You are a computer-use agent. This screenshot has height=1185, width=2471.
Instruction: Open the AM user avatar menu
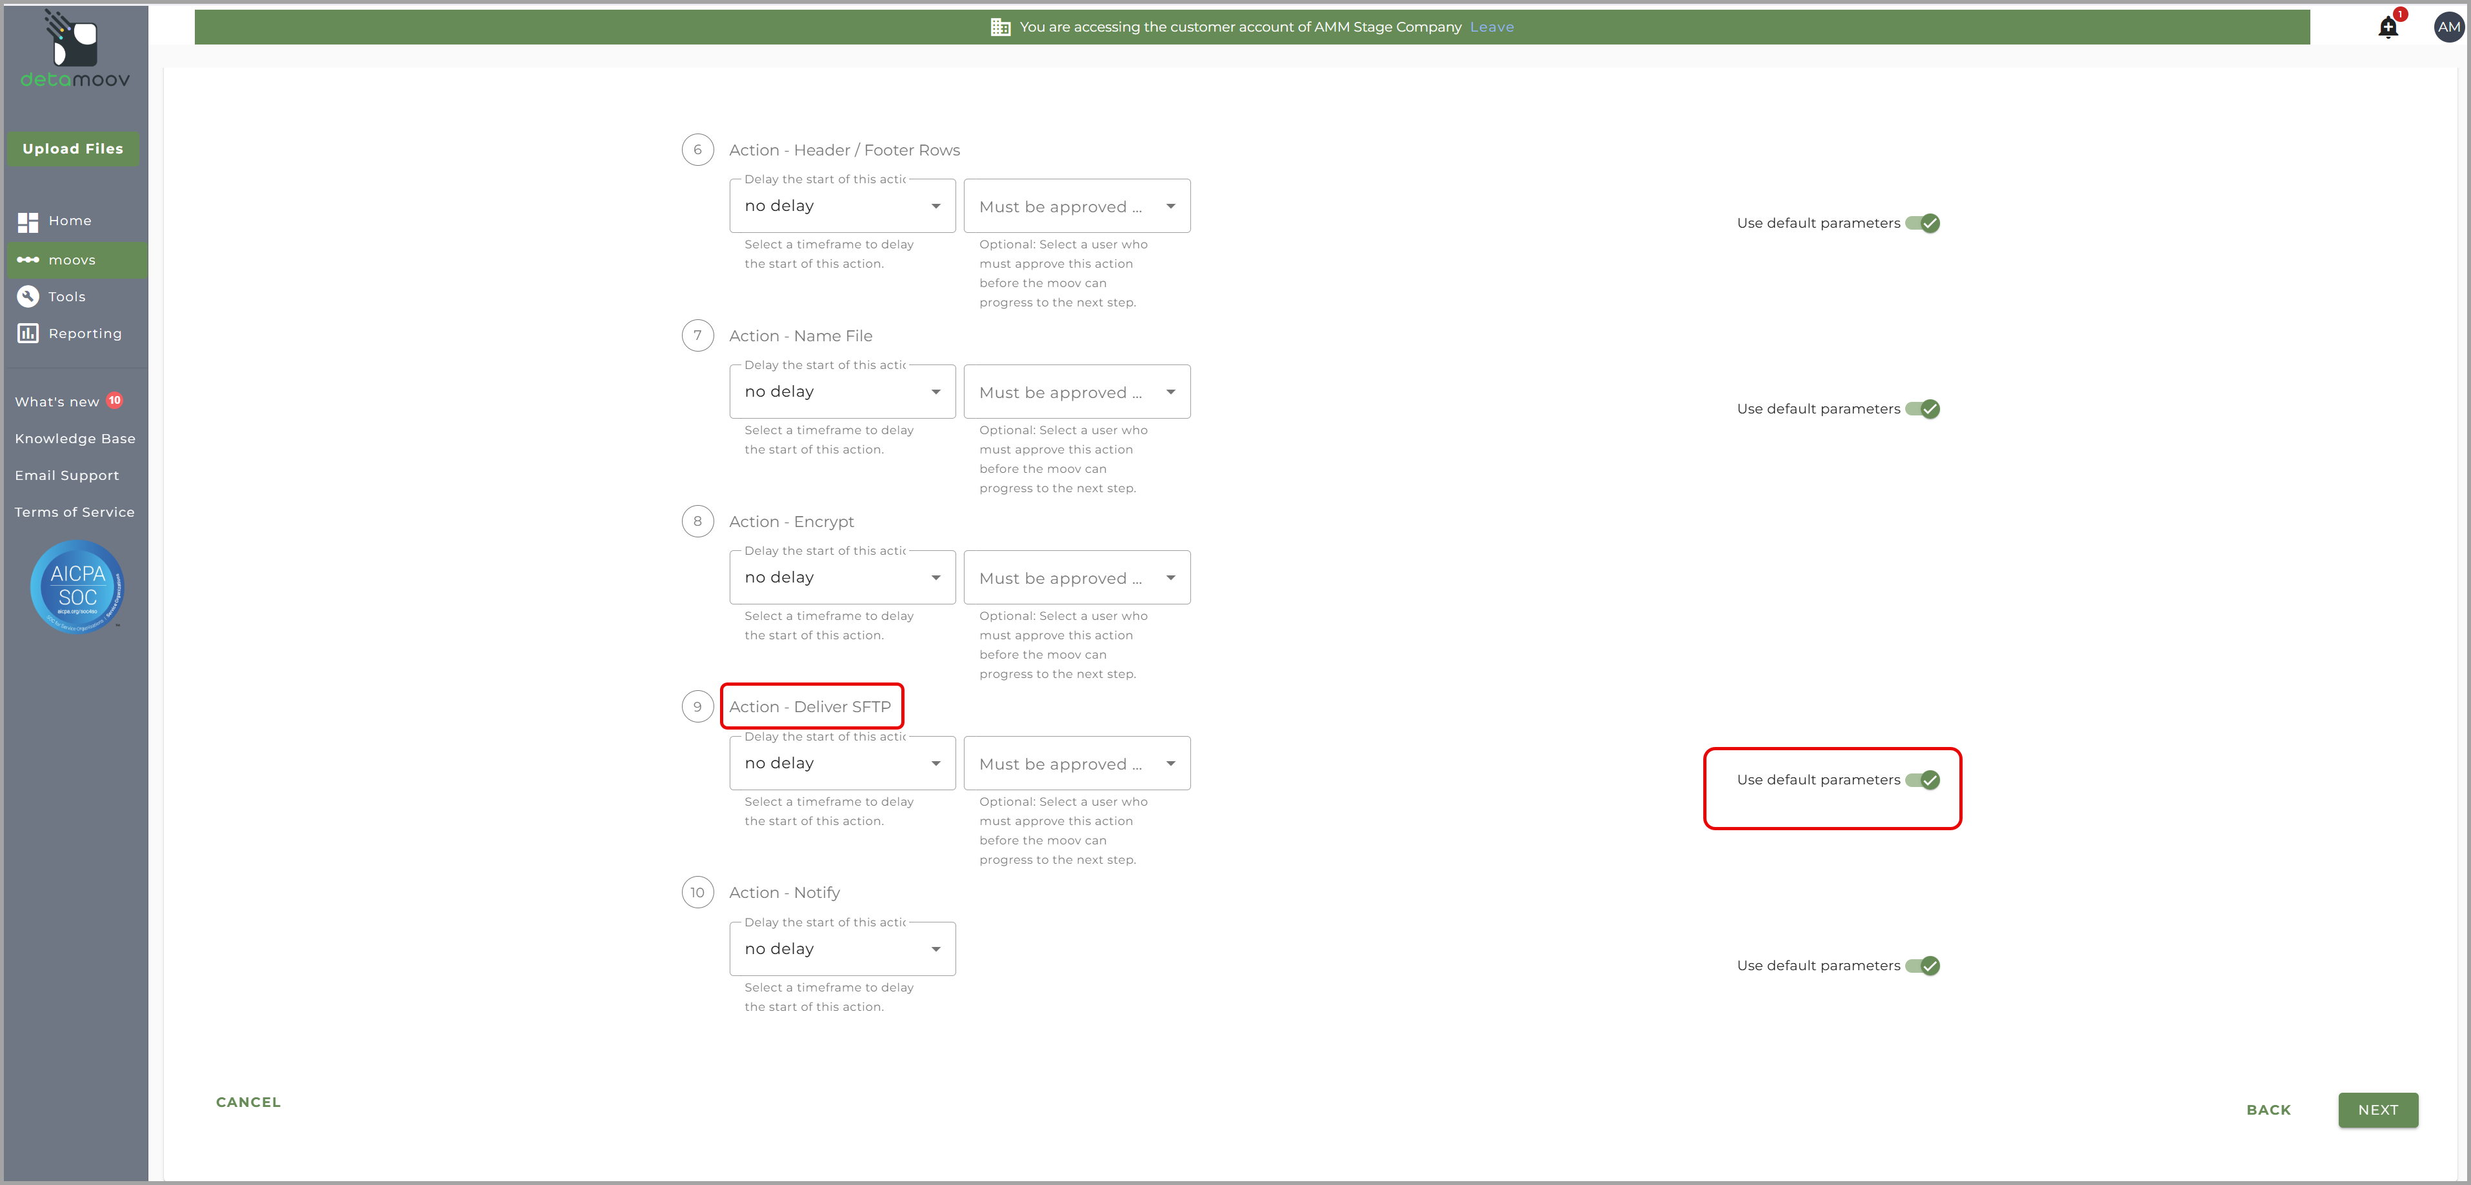[2448, 27]
